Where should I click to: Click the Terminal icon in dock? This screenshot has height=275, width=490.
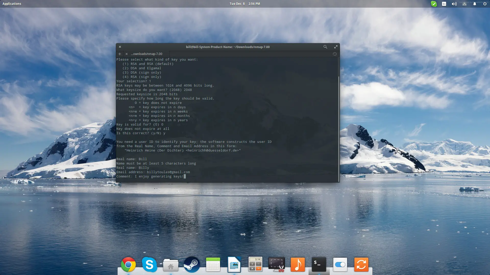tap(319, 265)
